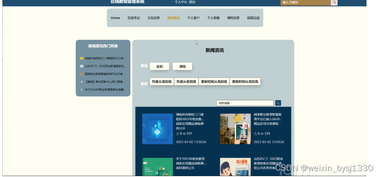Filter news by 课程
The width and height of the screenshot is (380, 177).
[x=183, y=66]
